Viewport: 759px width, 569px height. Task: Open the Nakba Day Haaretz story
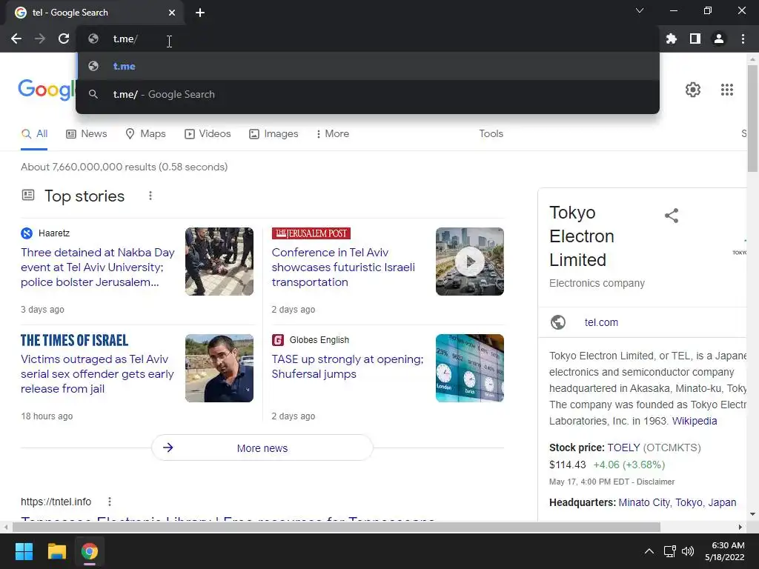point(97,267)
